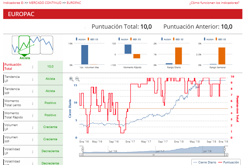Open the Indicadores Ei breadcrumb link

(13, 3)
